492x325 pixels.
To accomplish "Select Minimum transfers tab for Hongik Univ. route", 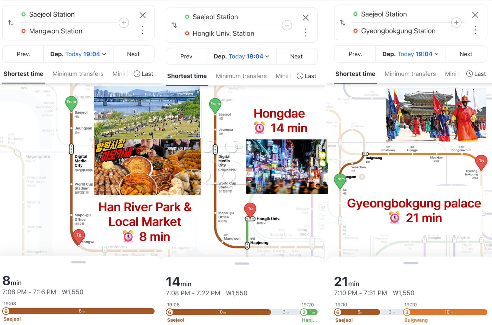I will click(241, 76).
